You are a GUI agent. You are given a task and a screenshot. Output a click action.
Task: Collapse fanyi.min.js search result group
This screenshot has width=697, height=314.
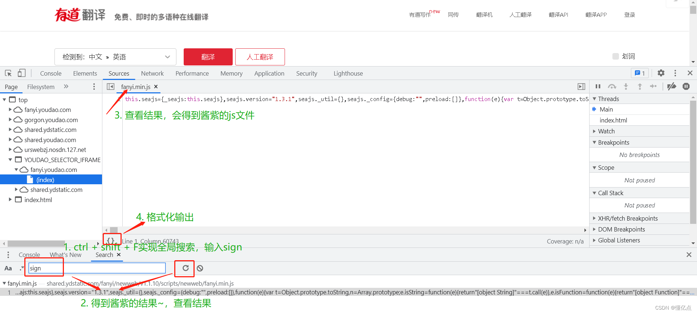[x=4, y=283]
